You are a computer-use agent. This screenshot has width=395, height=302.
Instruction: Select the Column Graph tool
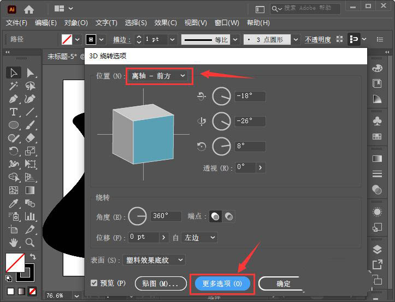point(30,216)
